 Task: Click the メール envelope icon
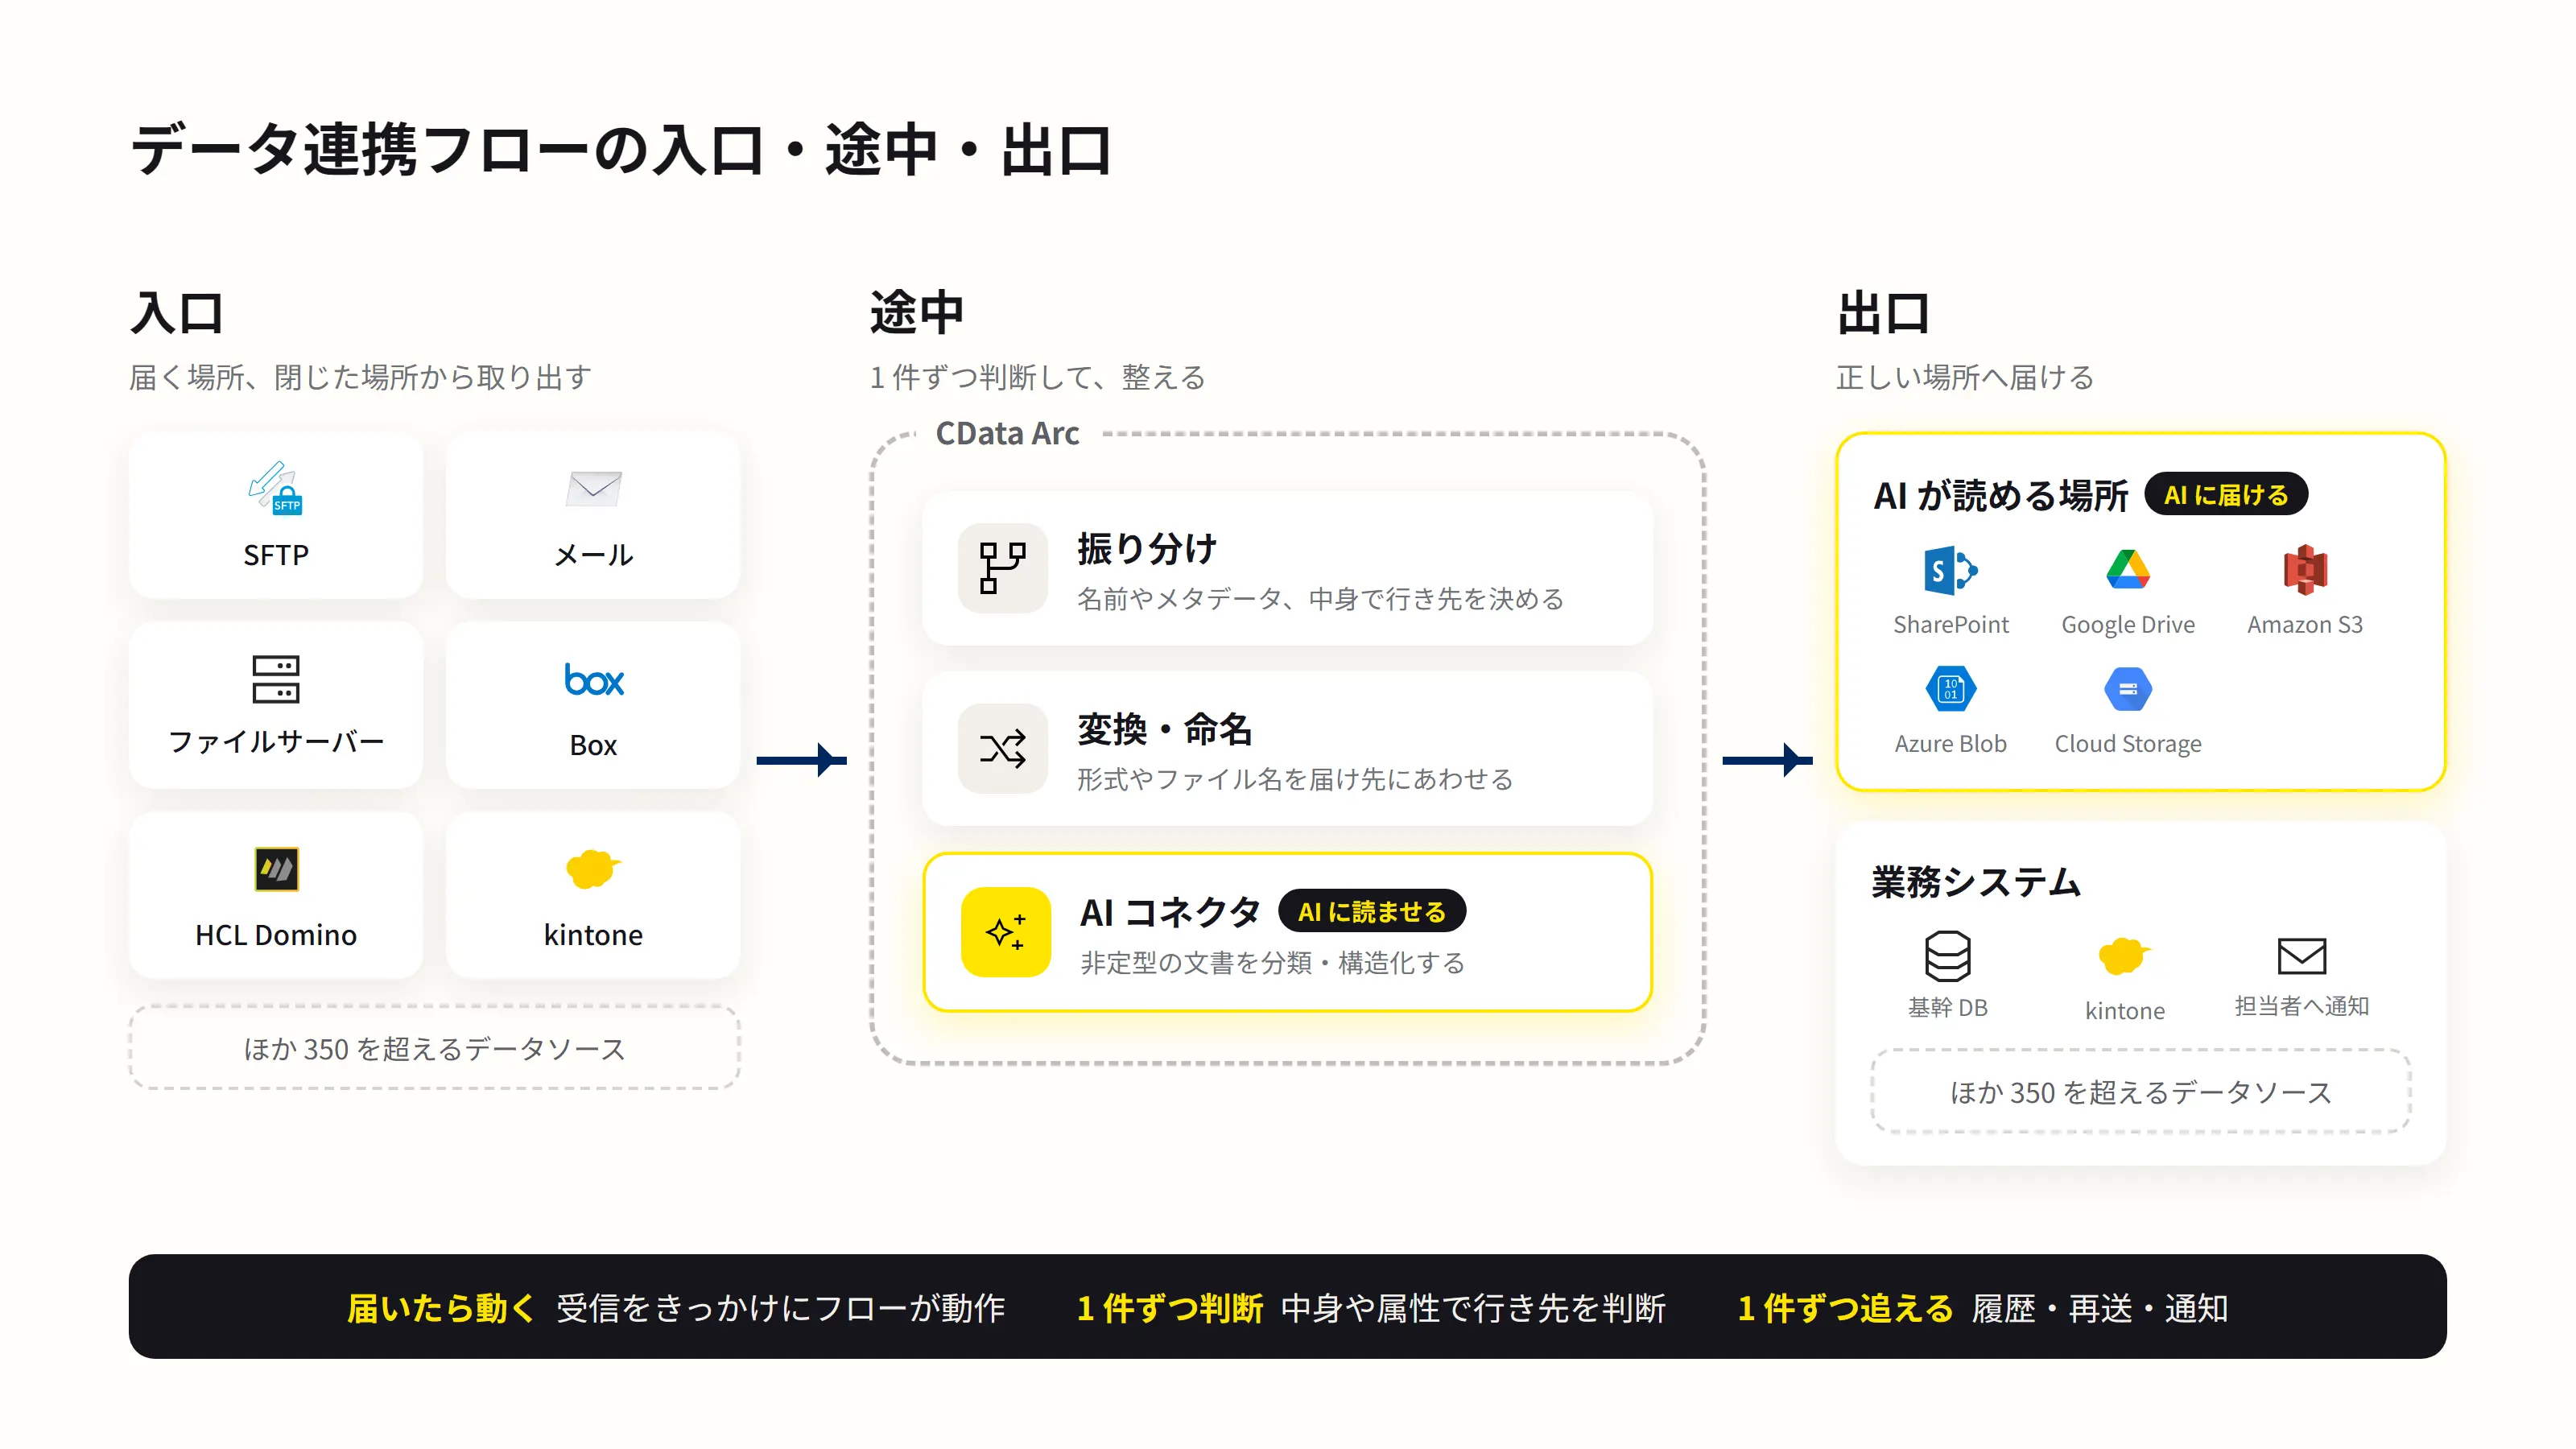[x=593, y=488]
